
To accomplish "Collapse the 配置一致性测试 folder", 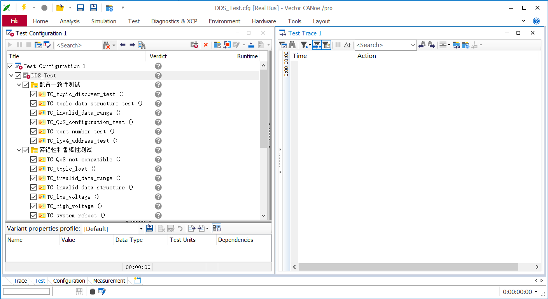I will coord(19,85).
